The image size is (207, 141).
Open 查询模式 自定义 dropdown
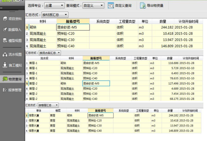point(93,6)
